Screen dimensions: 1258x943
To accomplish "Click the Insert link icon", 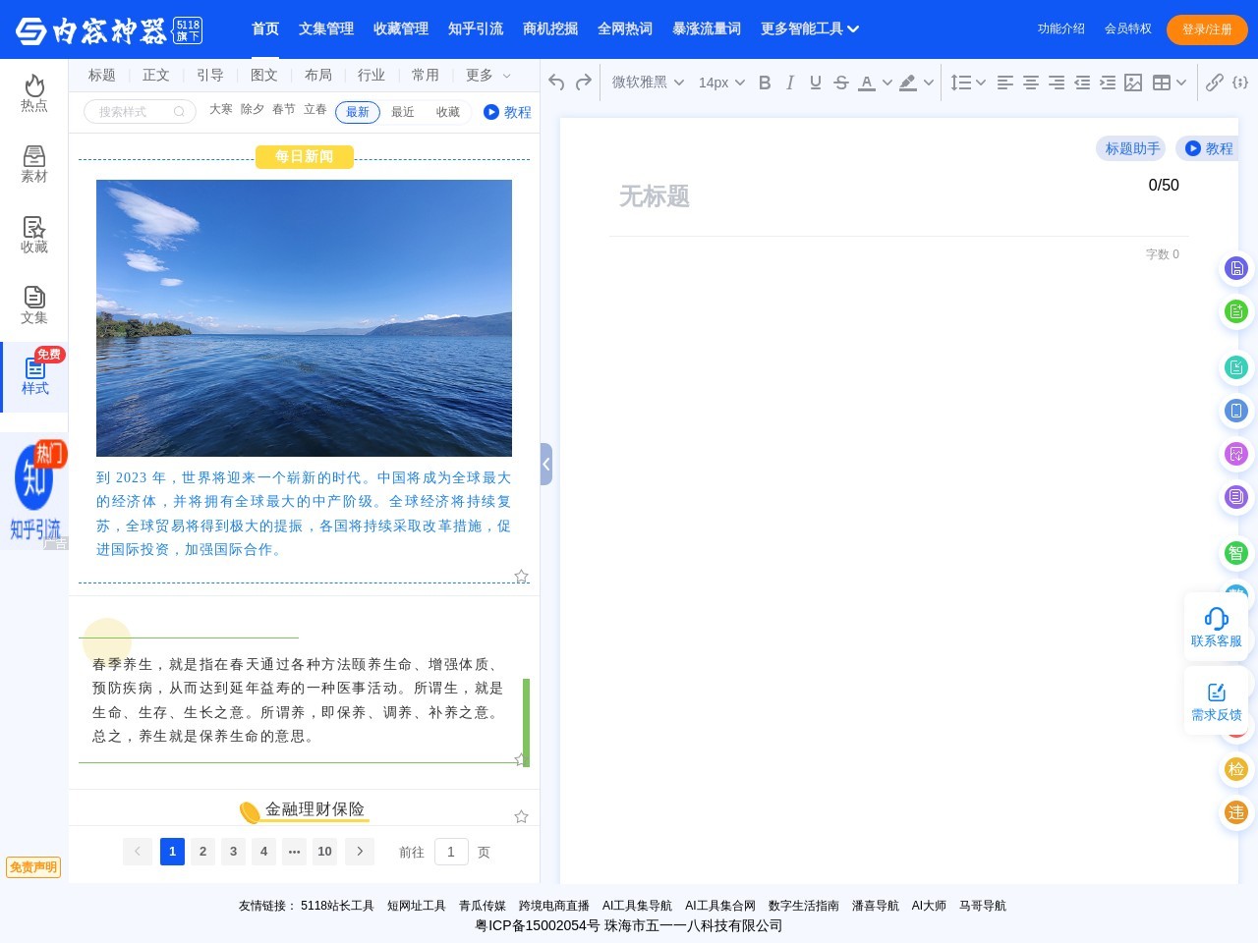I will [1215, 83].
